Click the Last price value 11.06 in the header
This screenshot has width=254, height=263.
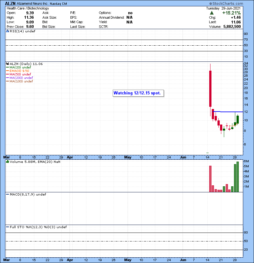click(236, 22)
